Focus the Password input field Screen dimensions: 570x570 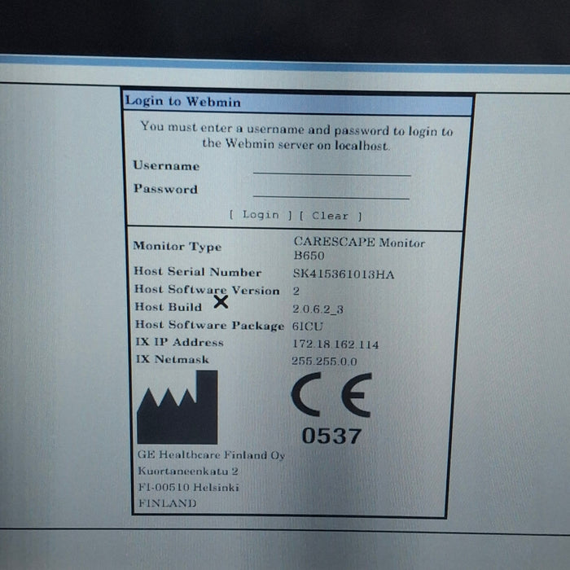331,191
